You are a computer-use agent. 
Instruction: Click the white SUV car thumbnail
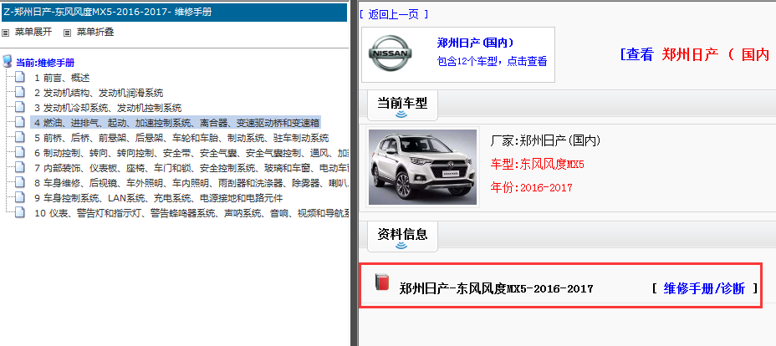422,167
